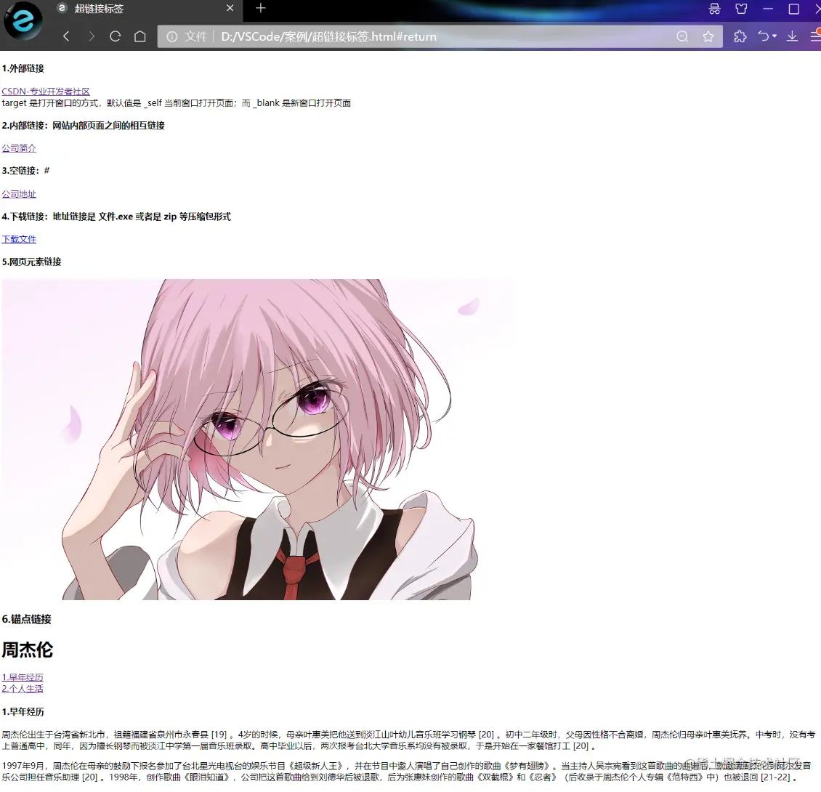Open site info via the 文件 indicator

click(x=186, y=36)
